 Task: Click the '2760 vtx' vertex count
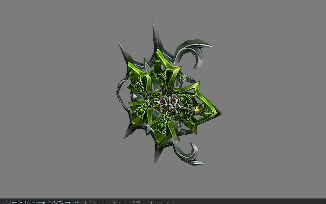116,202
